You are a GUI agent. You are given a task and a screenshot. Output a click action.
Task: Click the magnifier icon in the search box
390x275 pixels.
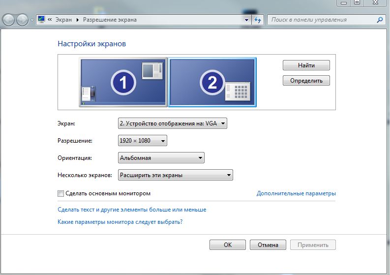pos(379,20)
